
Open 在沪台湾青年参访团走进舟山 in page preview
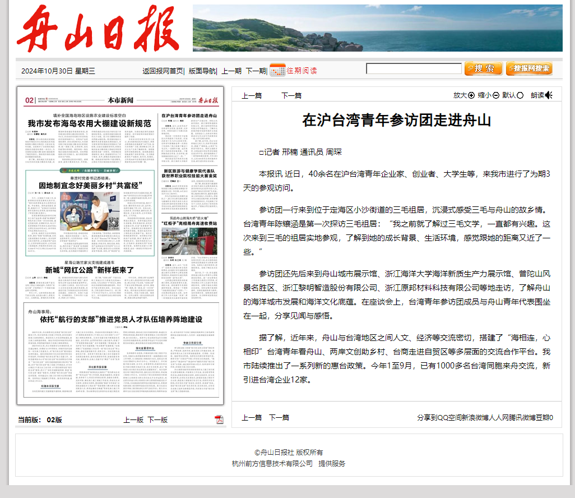pos(189,116)
